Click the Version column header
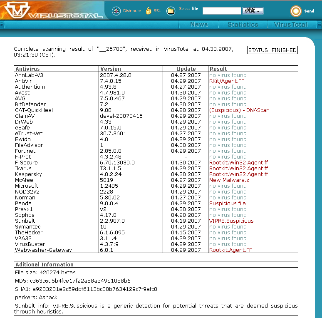Image resolution: width=322 pixels, height=318 pixels. 111,69
